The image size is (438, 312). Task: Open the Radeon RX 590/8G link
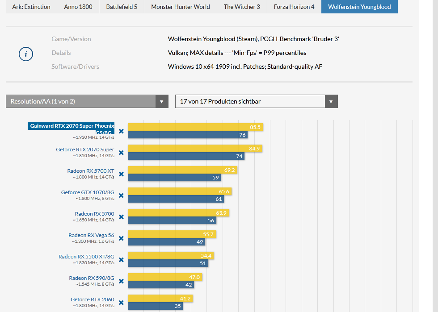click(x=91, y=278)
